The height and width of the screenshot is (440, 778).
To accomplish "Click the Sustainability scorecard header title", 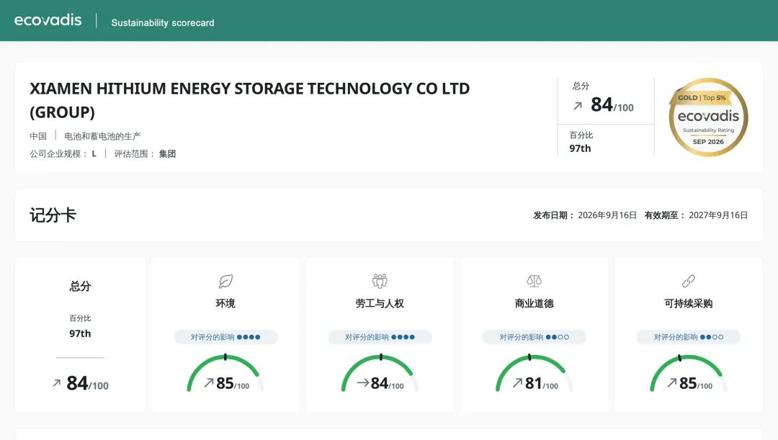I will (x=163, y=23).
